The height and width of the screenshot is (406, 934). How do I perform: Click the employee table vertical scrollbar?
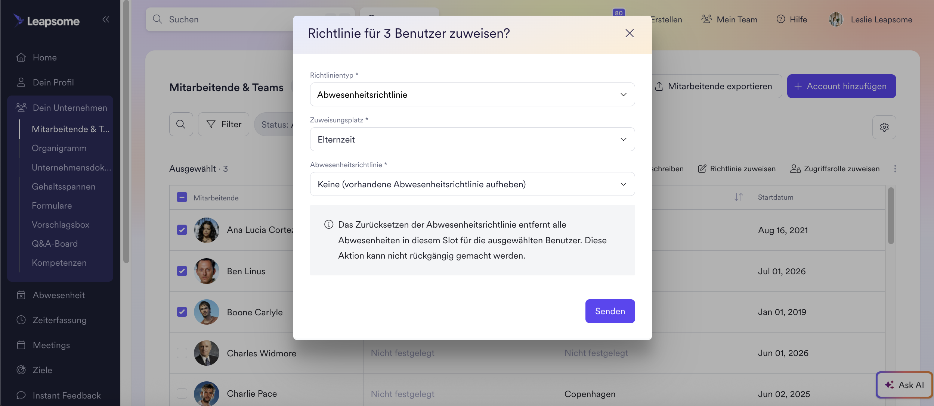pyautogui.click(x=891, y=216)
